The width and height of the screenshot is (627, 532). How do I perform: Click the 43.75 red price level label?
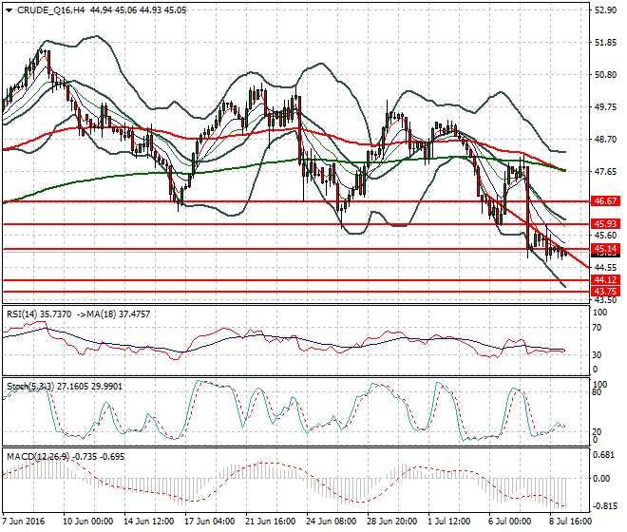[605, 292]
